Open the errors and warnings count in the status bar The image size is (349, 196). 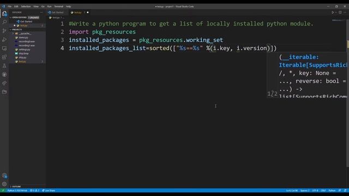34,191
